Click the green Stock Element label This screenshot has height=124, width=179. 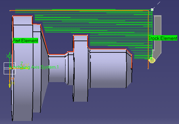click(163, 38)
